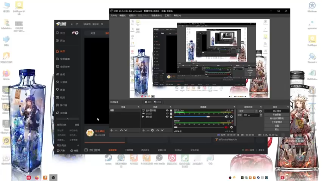
Task: Mute the first mixer track speaker icon
Action: pos(226,117)
